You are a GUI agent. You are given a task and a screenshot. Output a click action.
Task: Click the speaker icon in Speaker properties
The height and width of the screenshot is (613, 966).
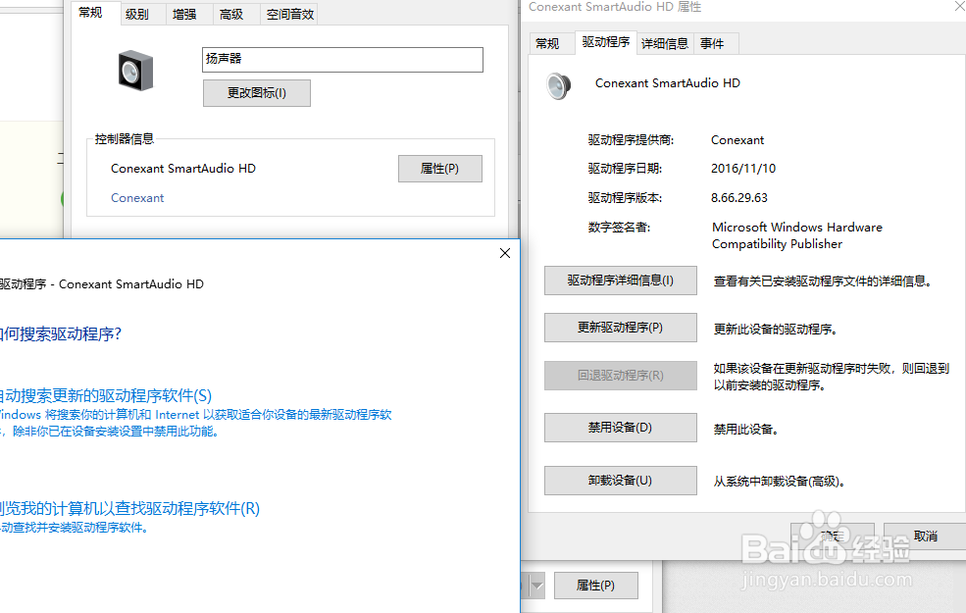coord(135,71)
